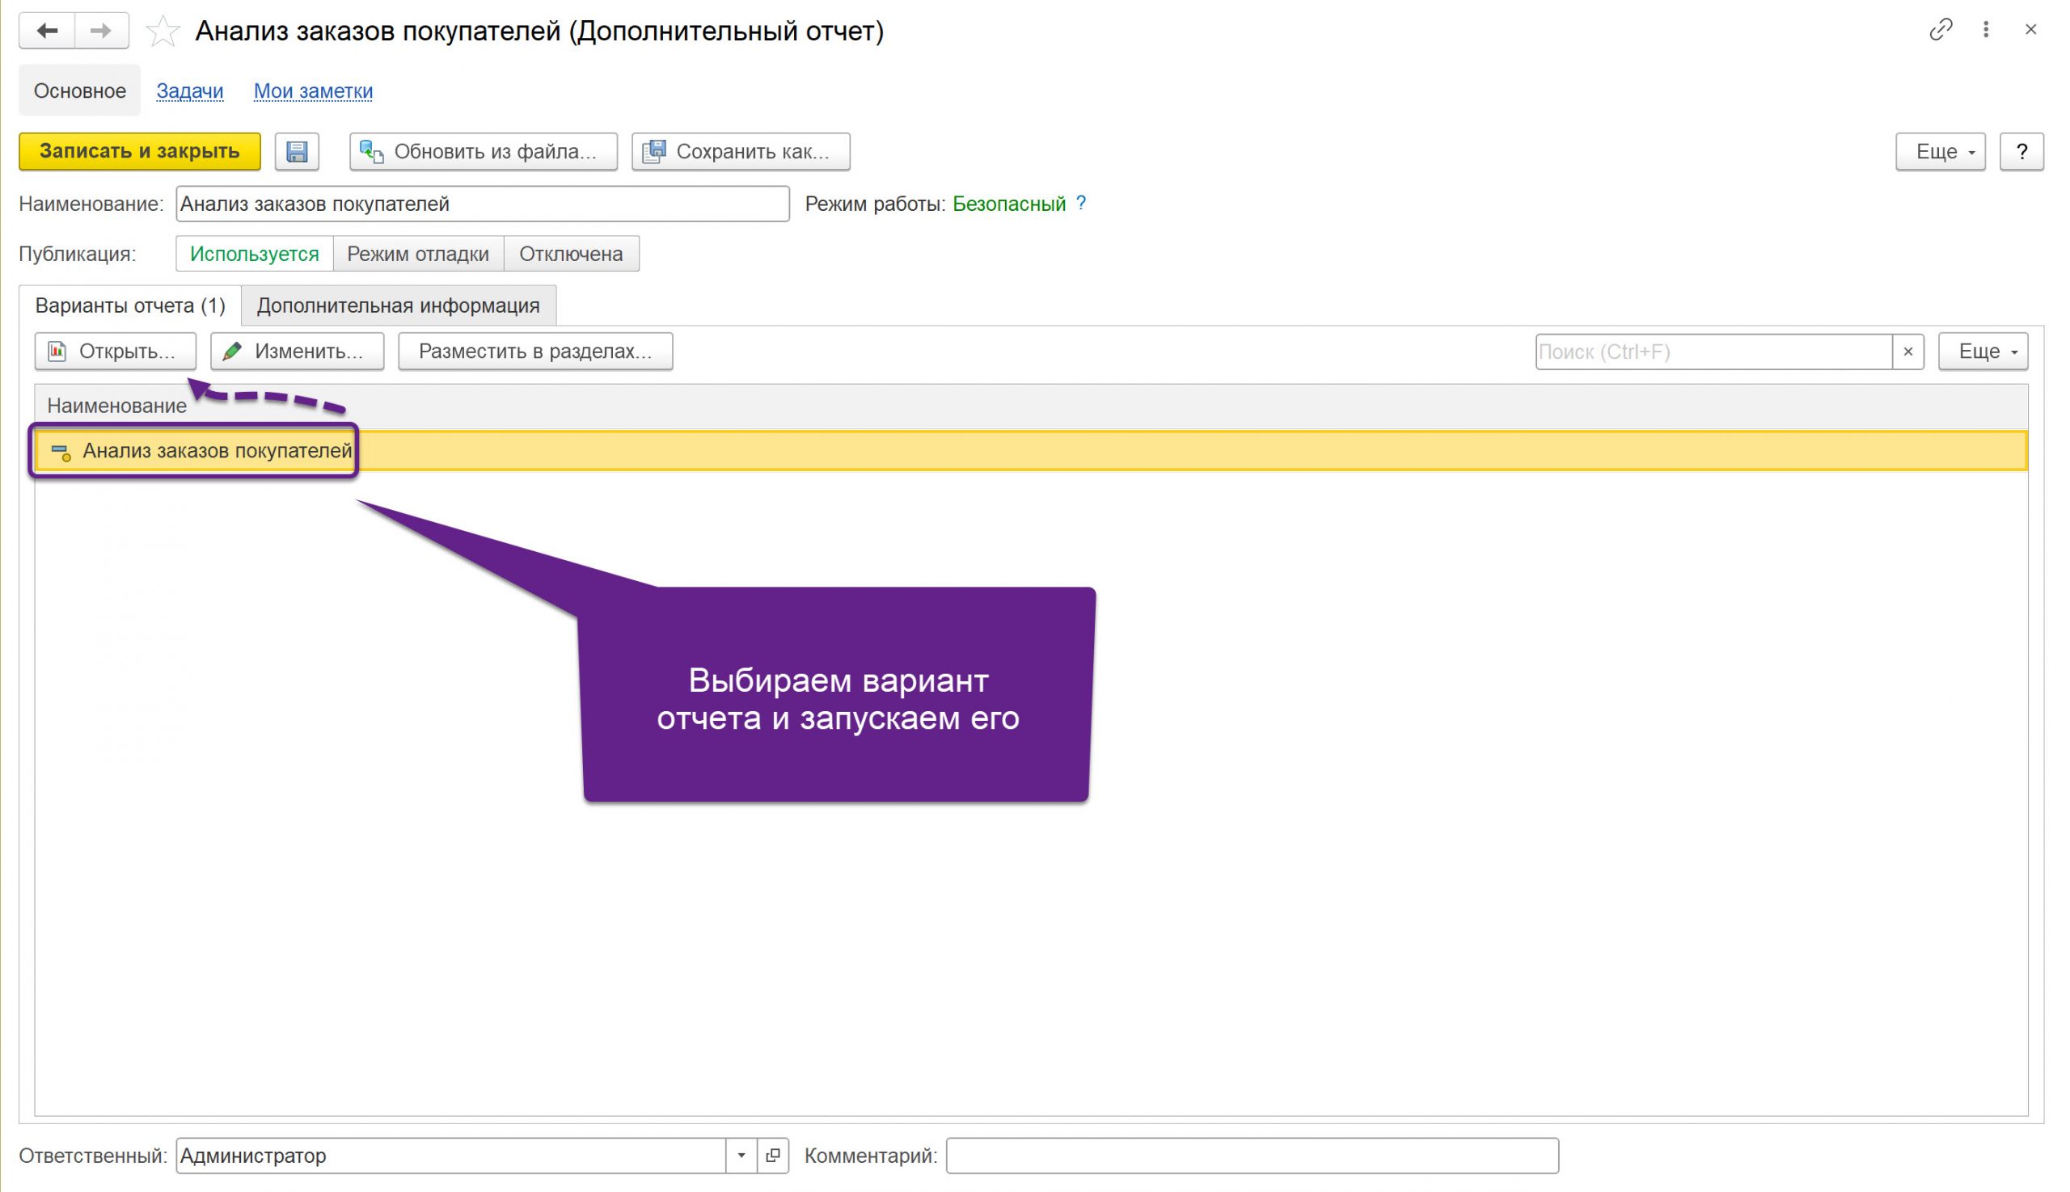The height and width of the screenshot is (1192, 2070).
Task: Open Ответственный dropdown arrow
Action: pyautogui.click(x=741, y=1155)
